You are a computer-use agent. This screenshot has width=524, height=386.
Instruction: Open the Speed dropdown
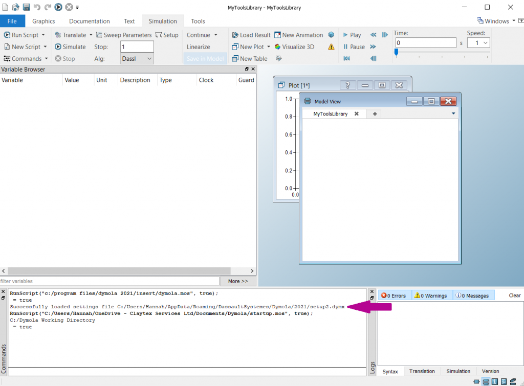point(478,43)
